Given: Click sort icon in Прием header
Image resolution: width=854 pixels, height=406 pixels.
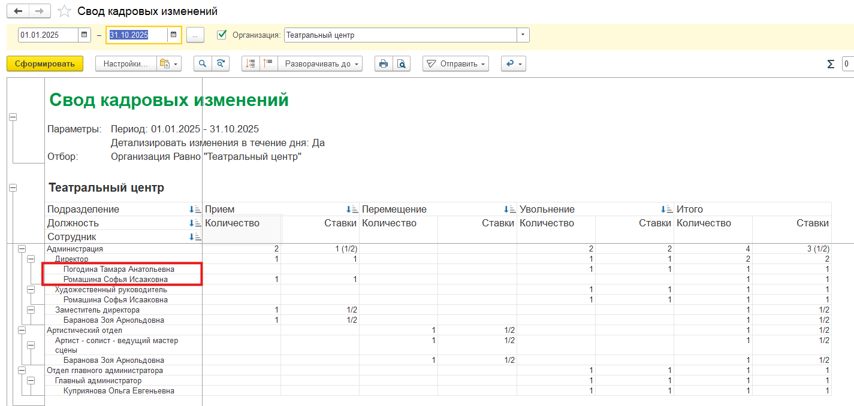Looking at the screenshot, I should click(352, 209).
